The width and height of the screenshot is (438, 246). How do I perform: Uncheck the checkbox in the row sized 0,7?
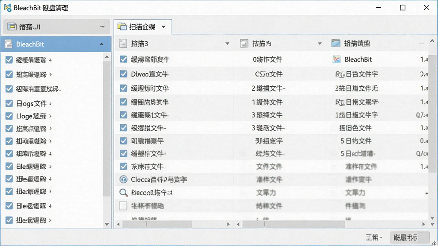click(x=124, y=114)
